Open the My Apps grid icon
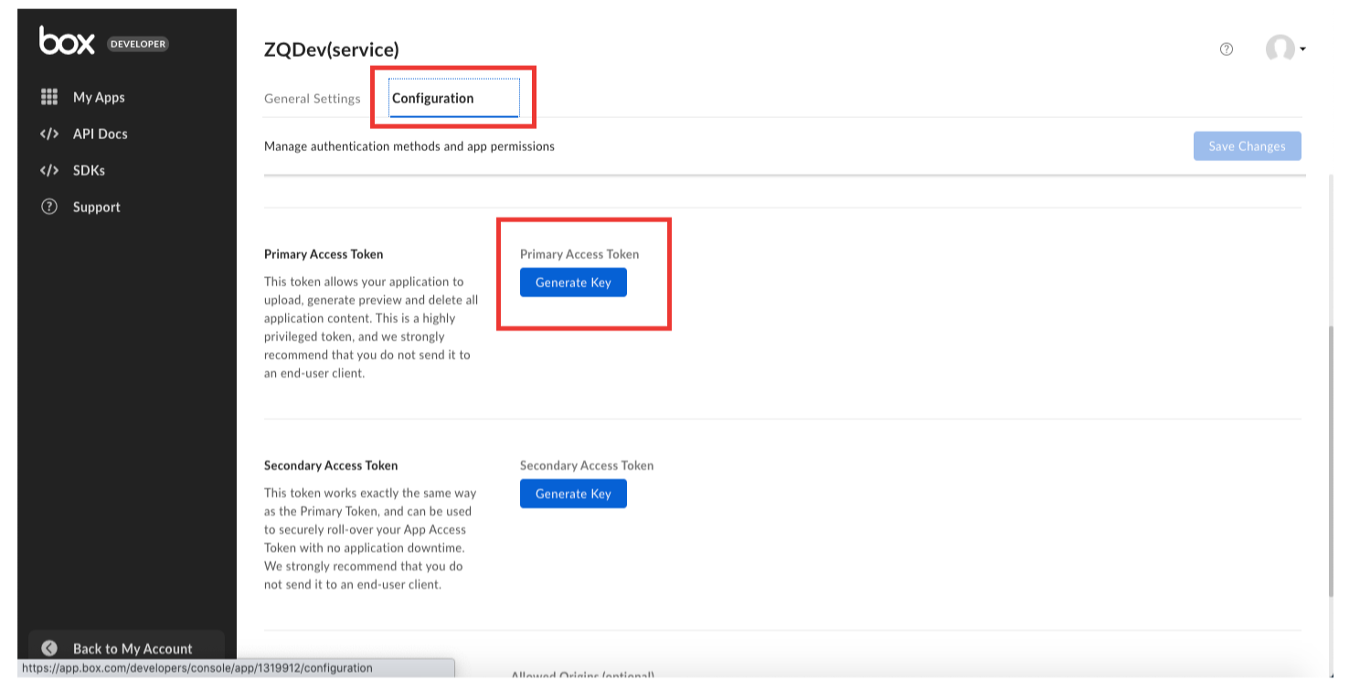 pos(49,97)
